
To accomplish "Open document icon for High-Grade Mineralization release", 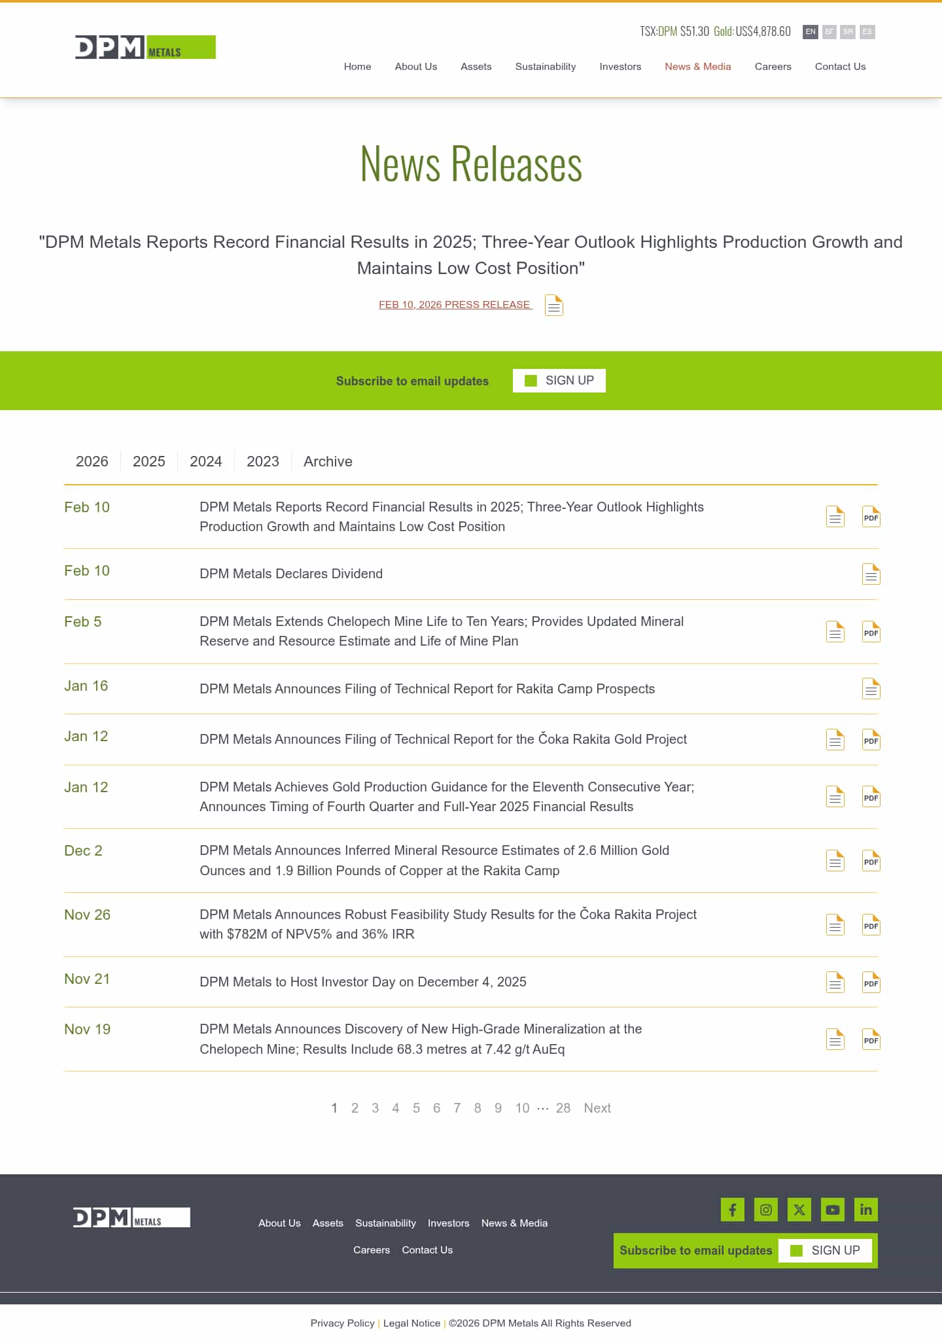I will [x=835, y=1039].
